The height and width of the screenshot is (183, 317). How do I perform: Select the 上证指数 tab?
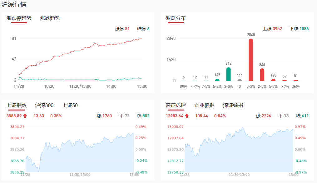point(17,106)
